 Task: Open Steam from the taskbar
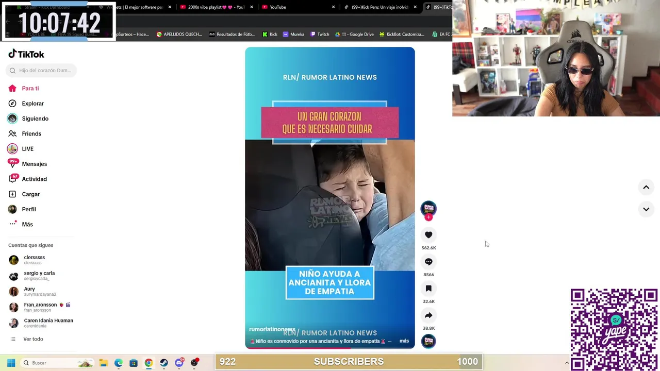(164, 363)
